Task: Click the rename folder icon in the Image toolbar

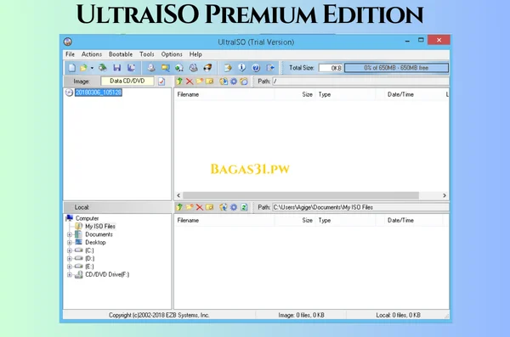Action: pos(209,81)
